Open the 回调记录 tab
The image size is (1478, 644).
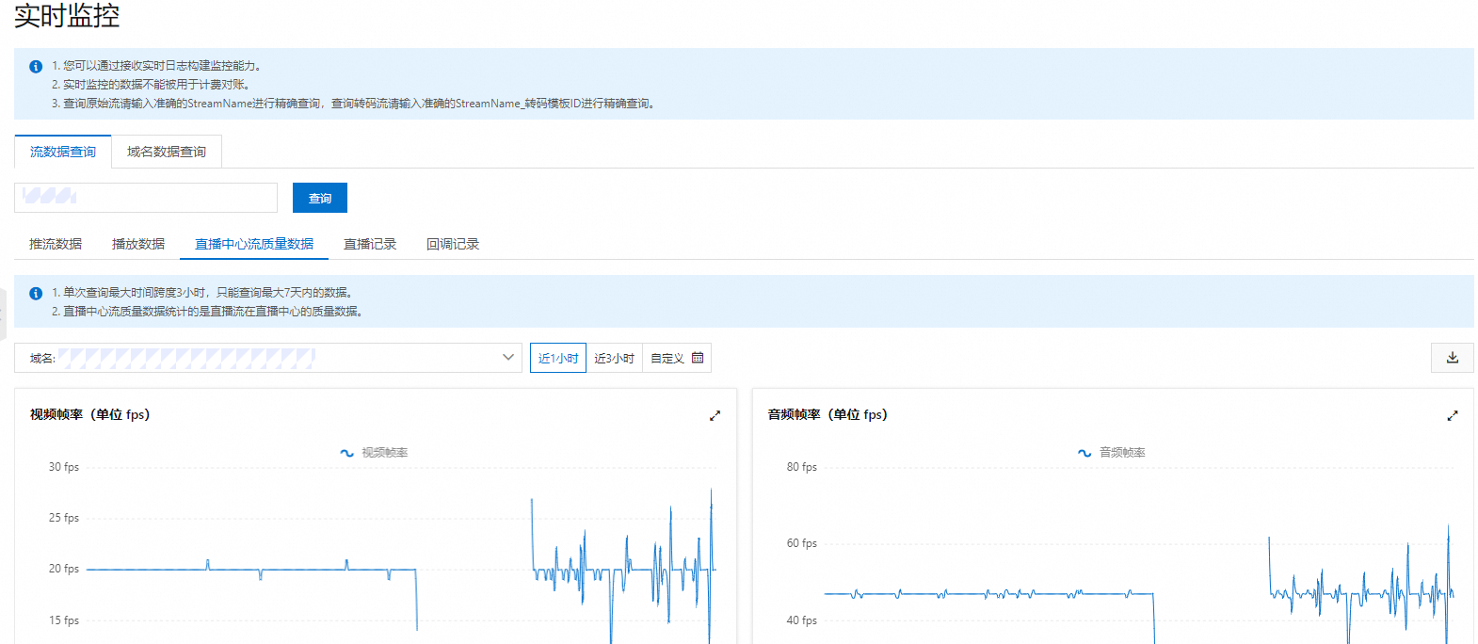(x=453, y=244)
